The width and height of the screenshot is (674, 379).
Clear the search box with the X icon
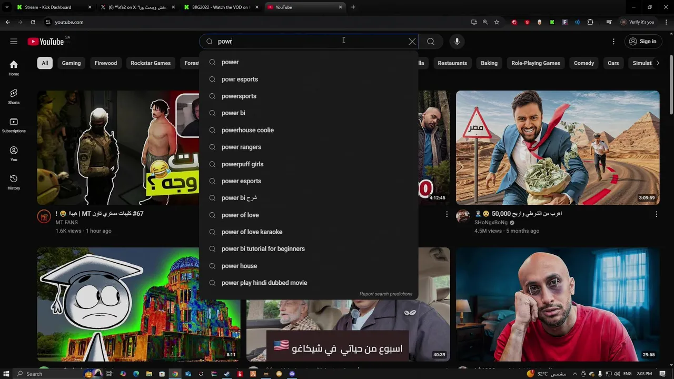pos(412,42)
